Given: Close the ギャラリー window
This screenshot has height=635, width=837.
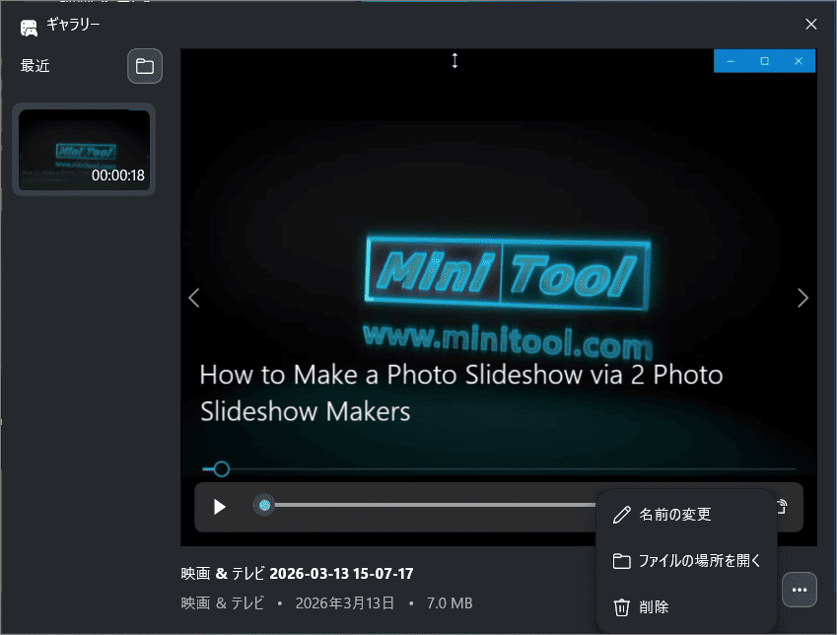Looking at the screenshot, I should pyautogui.click(x=810, y=24).
